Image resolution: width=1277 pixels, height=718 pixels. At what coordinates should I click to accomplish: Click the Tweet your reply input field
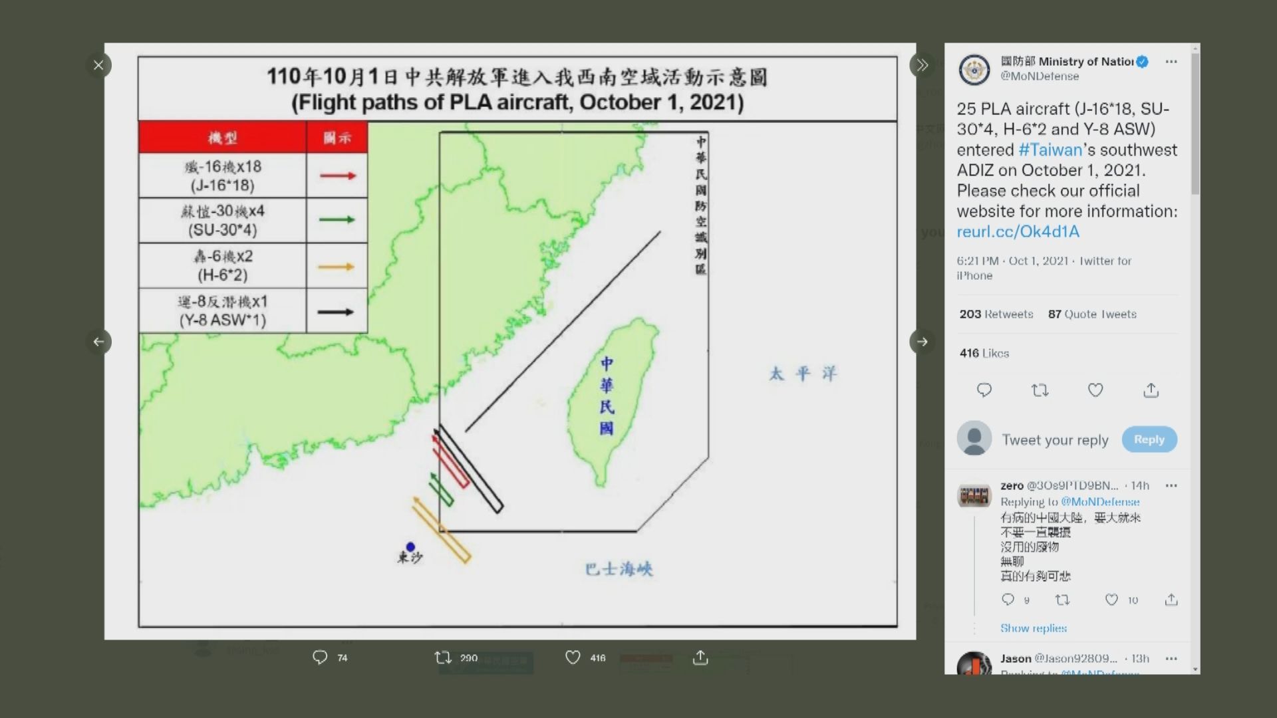[x=1056, y=439]
